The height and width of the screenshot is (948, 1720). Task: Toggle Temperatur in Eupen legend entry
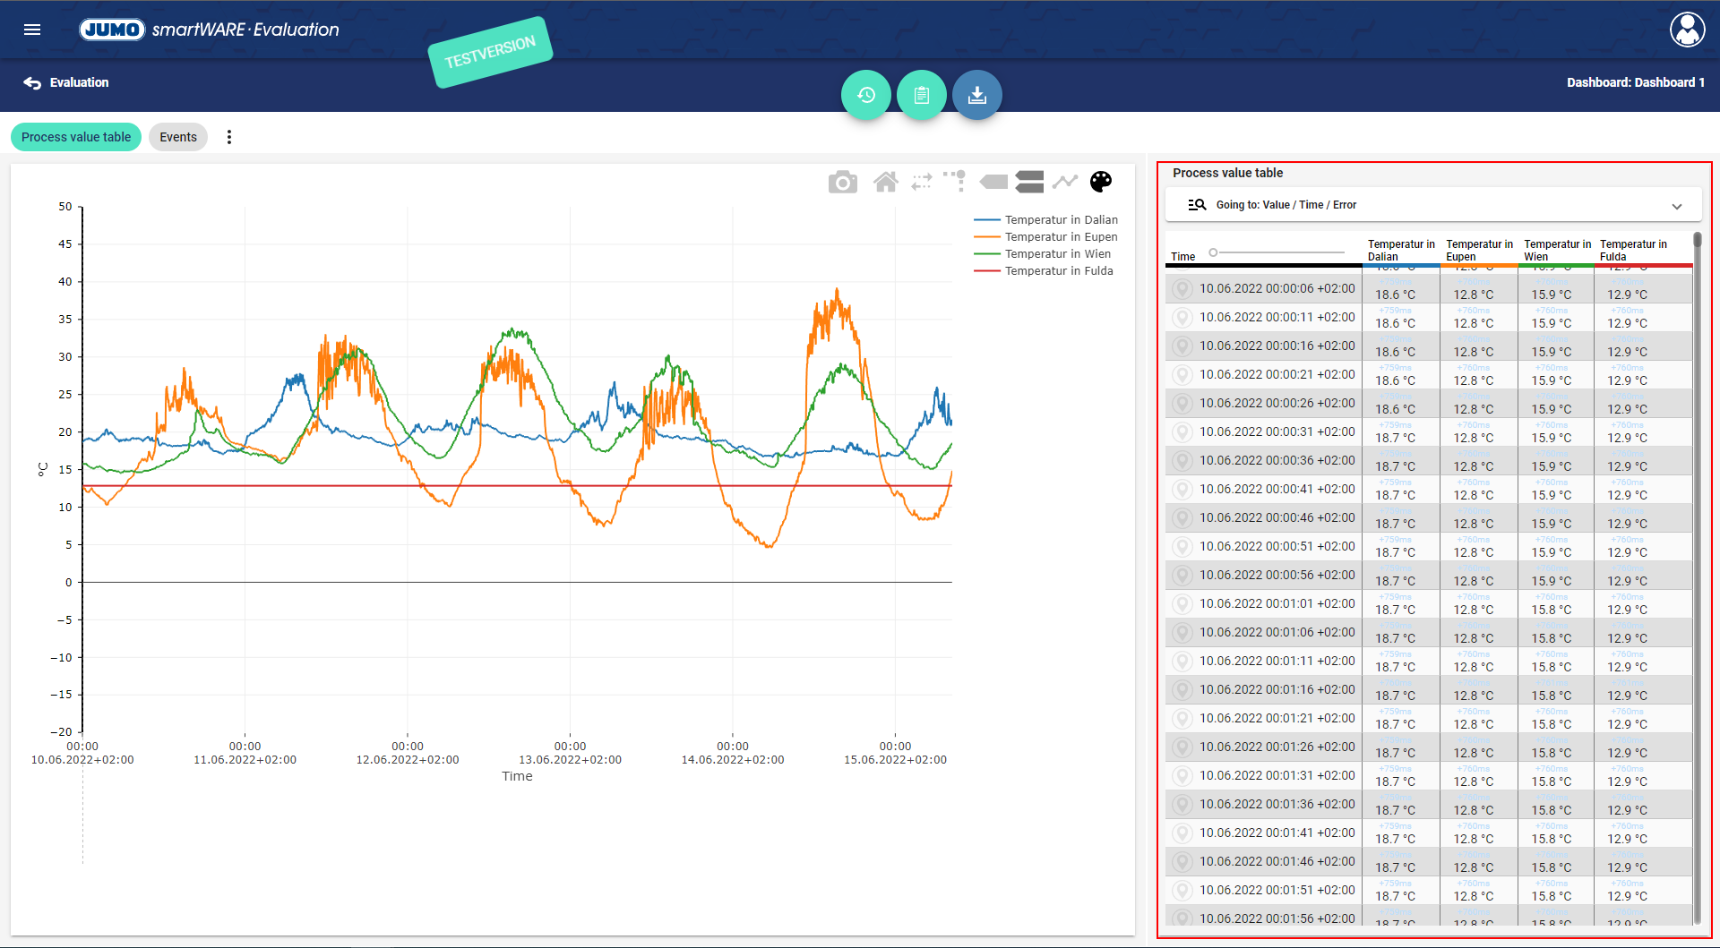(x=1061, y=237)
